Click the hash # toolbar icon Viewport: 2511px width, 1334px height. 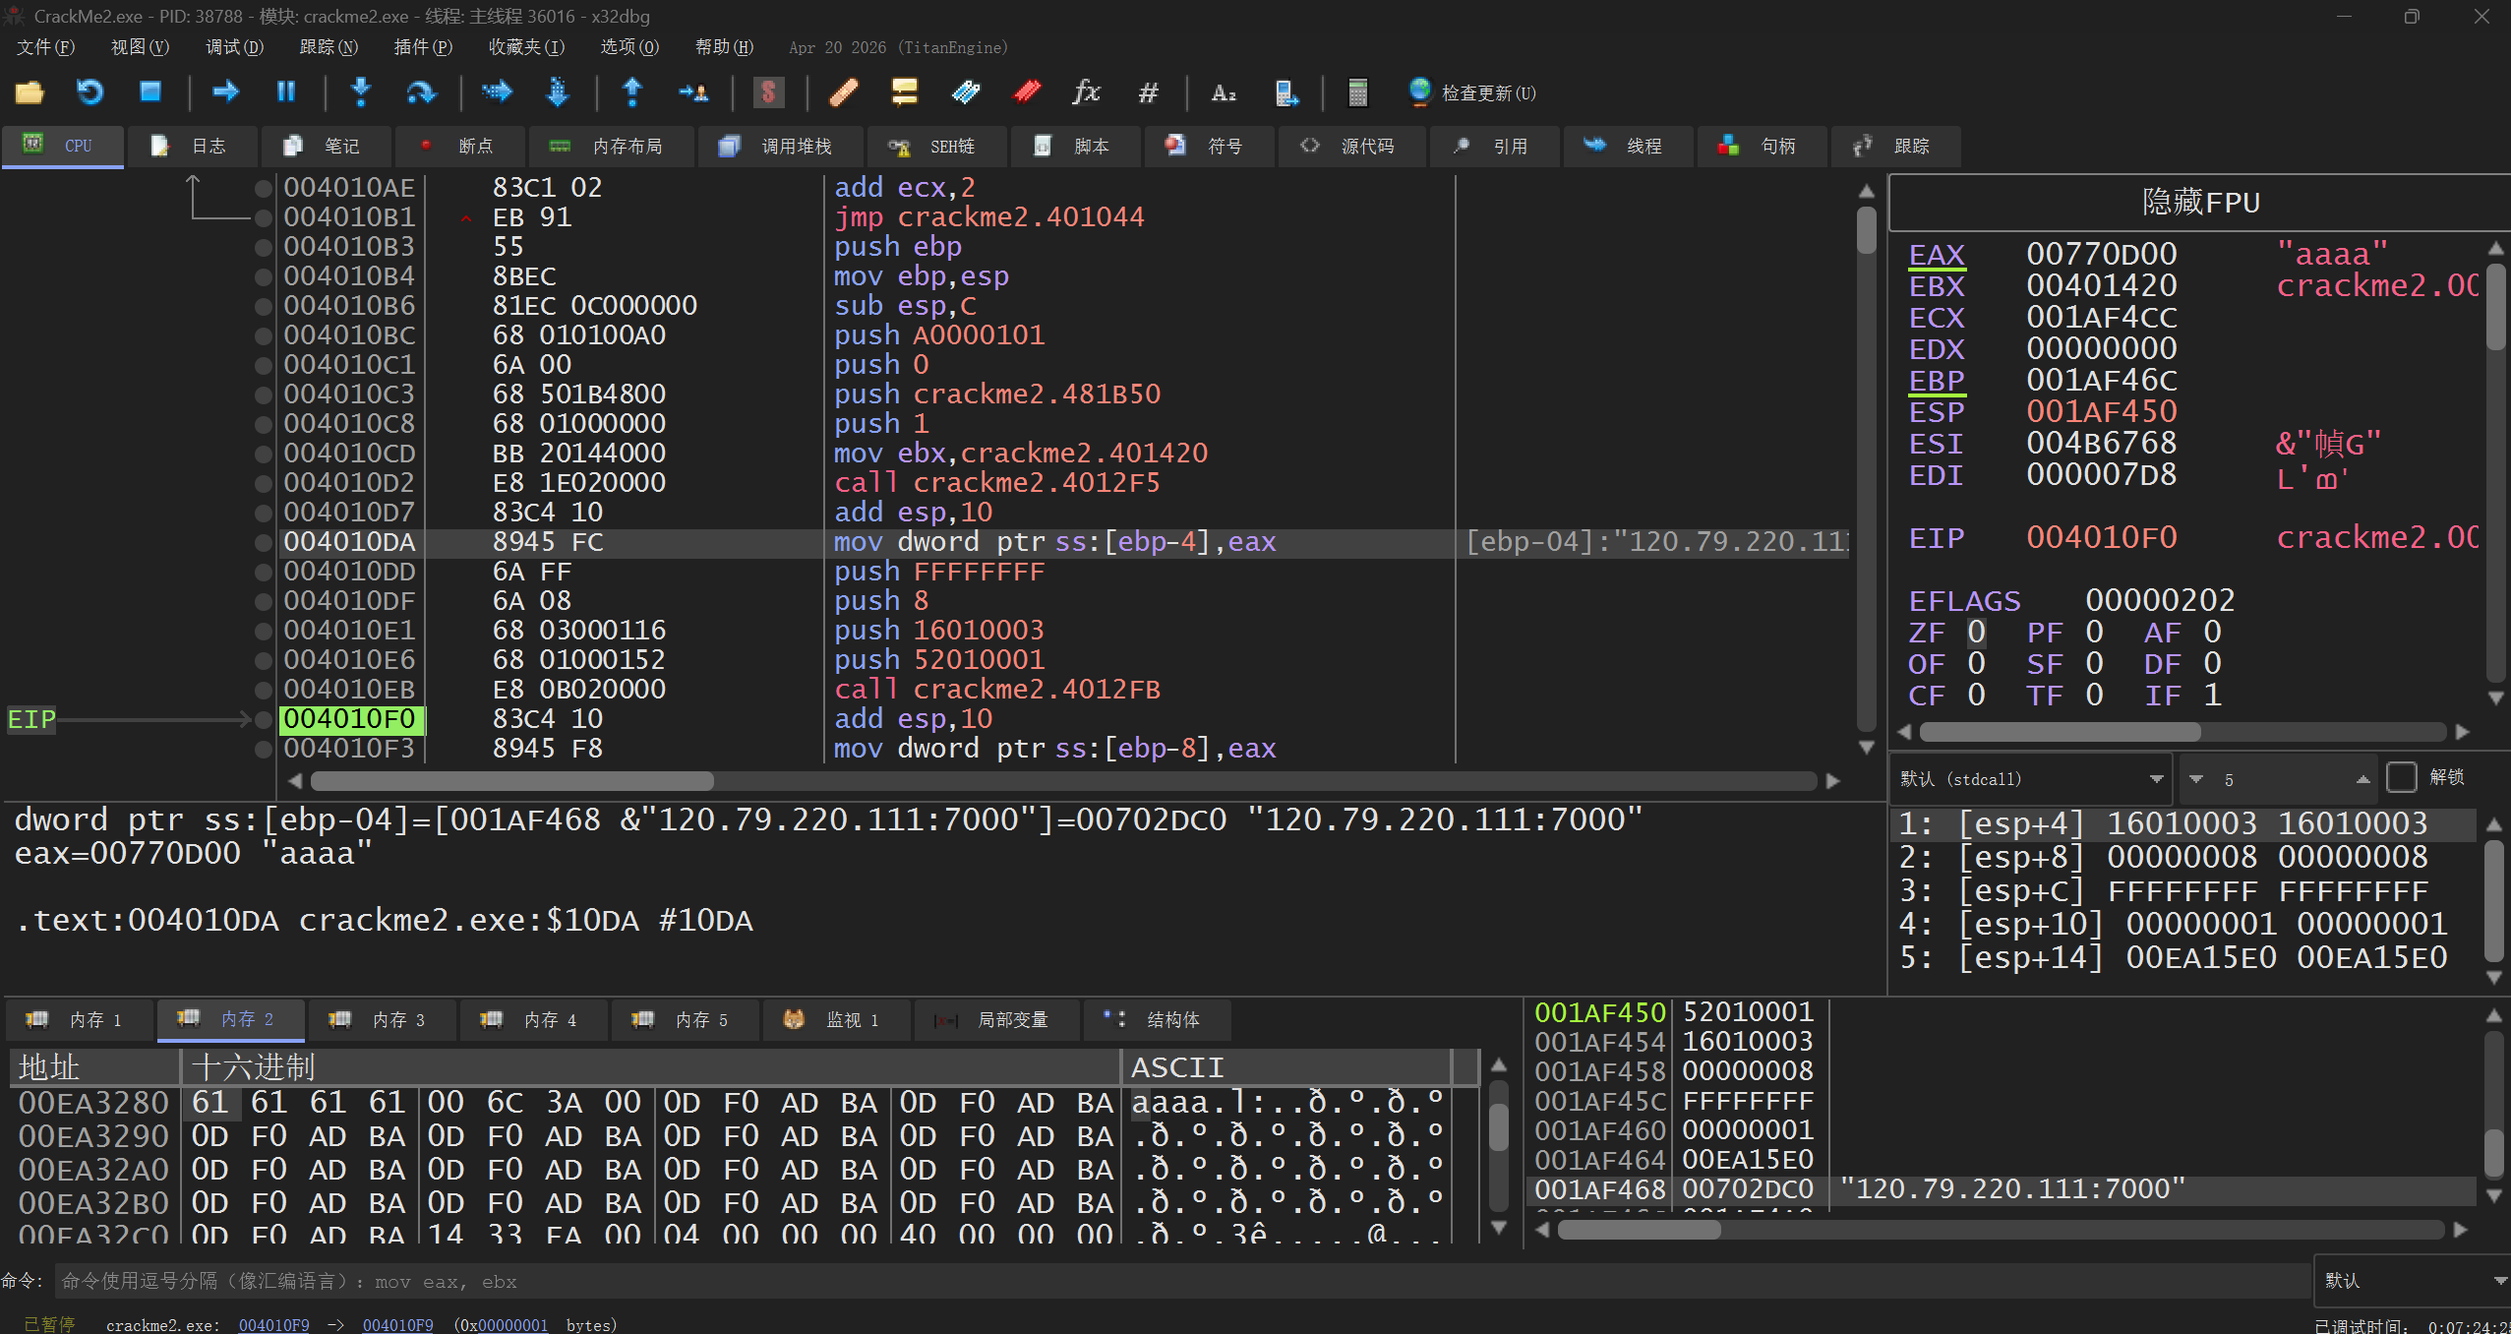point(1148,92)
